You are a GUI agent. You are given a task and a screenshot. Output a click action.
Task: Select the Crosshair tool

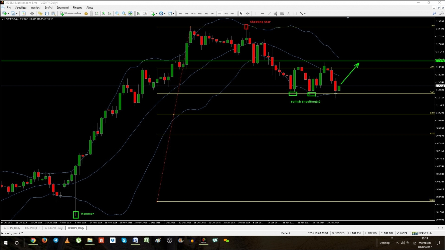pyautogui.click(x=247, y=13)
